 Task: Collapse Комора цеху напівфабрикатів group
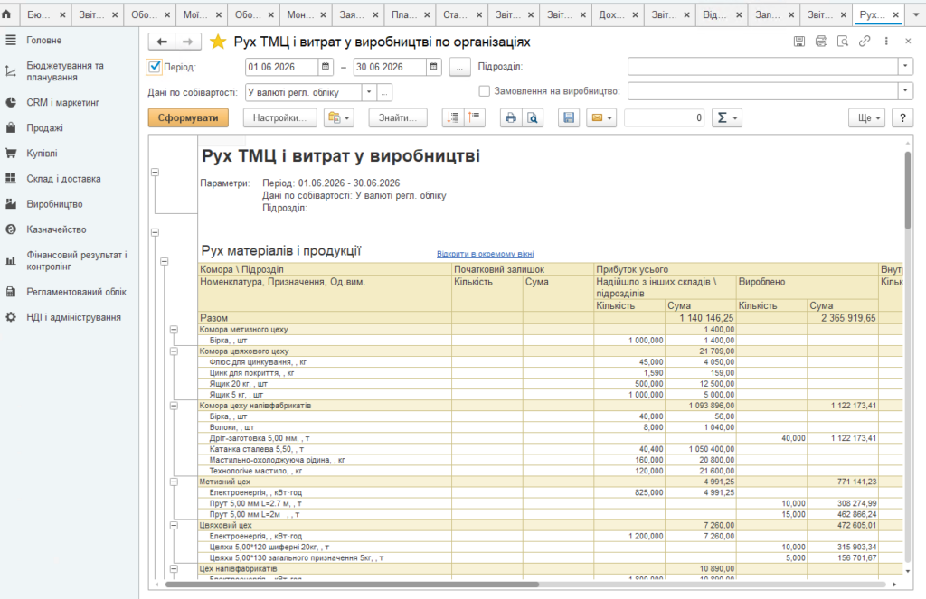174,406
